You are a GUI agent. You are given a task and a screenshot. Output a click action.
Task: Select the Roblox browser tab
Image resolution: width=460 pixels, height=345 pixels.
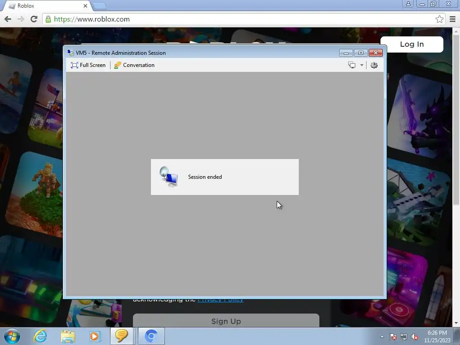click(x=47, y=6)
